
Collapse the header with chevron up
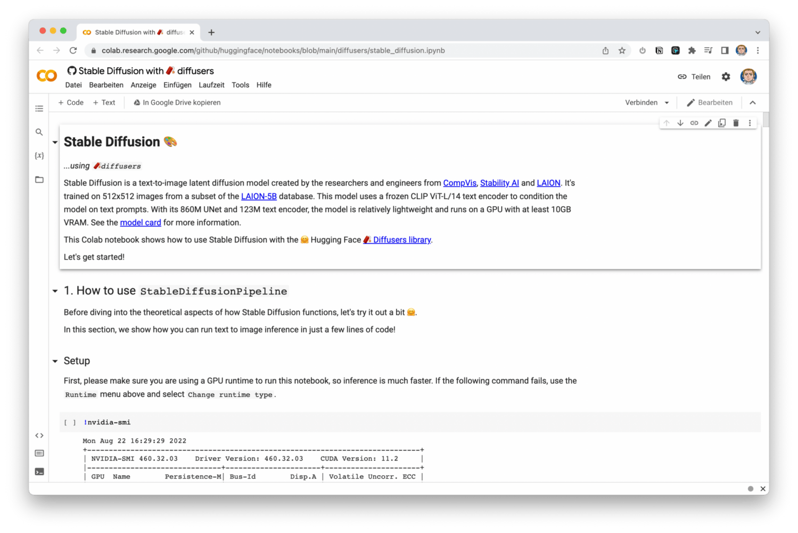coord(753,103)
